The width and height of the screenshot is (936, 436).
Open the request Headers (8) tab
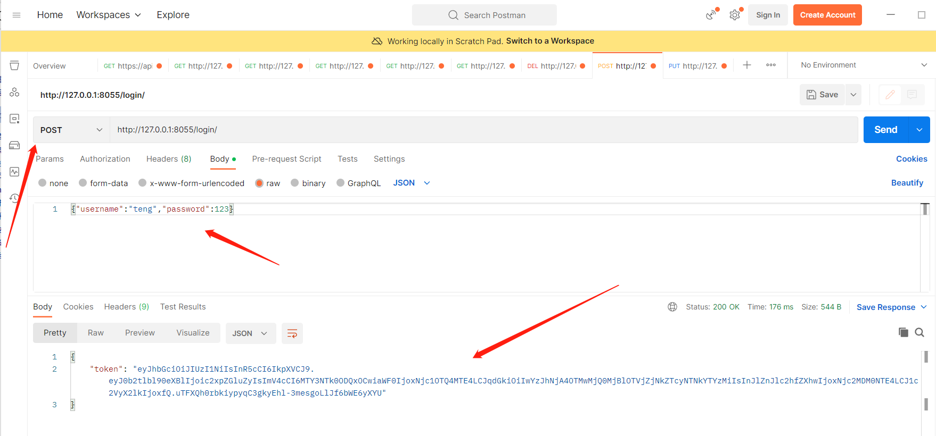click(169, 159)
